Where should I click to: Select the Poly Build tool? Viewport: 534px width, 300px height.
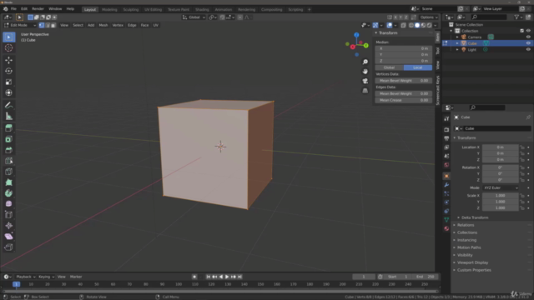tap(9, 182)
